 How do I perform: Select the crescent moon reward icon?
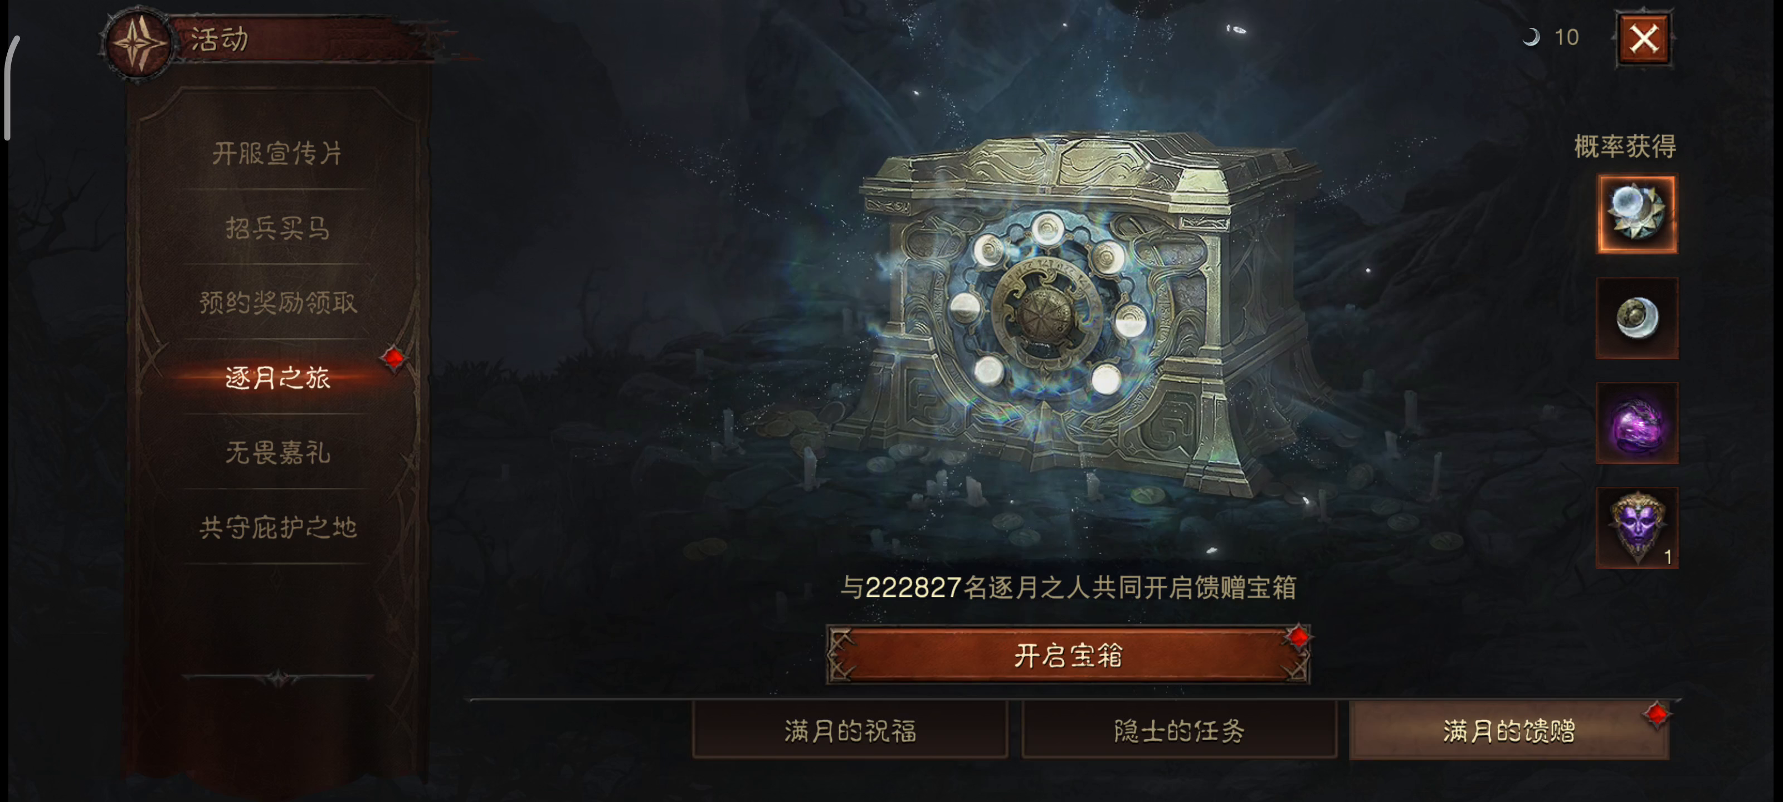(1637, 319)
